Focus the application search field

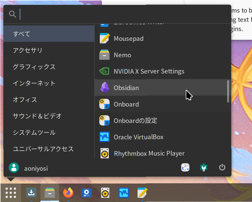click(117, 14)
